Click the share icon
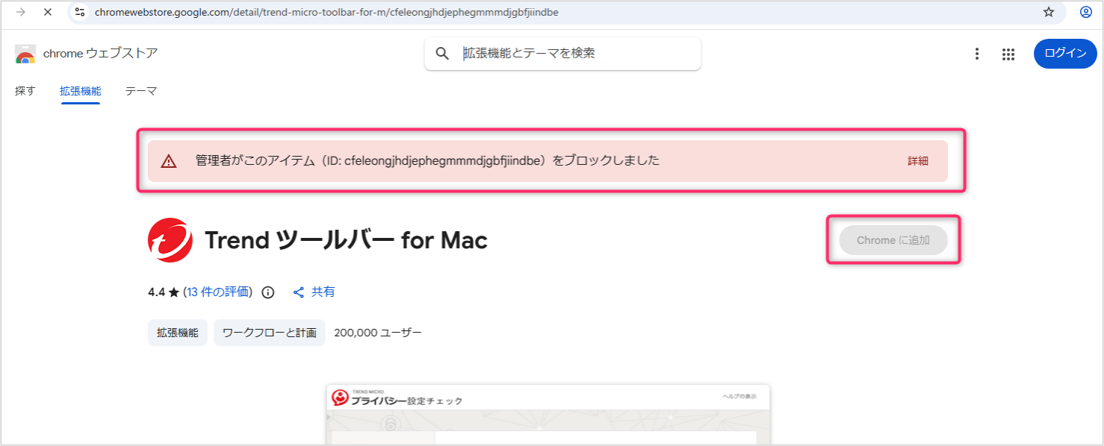The image size is (1104, 446). [299, 292]
